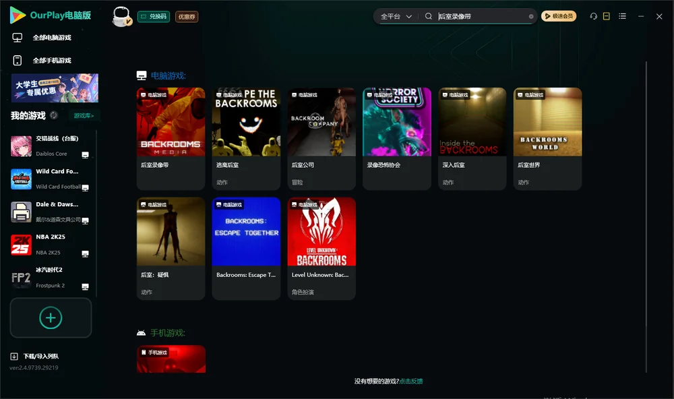Click the vertical scrollbar on results
The width and height of the screenshot is (674, 399).
[x=646, y=217]
